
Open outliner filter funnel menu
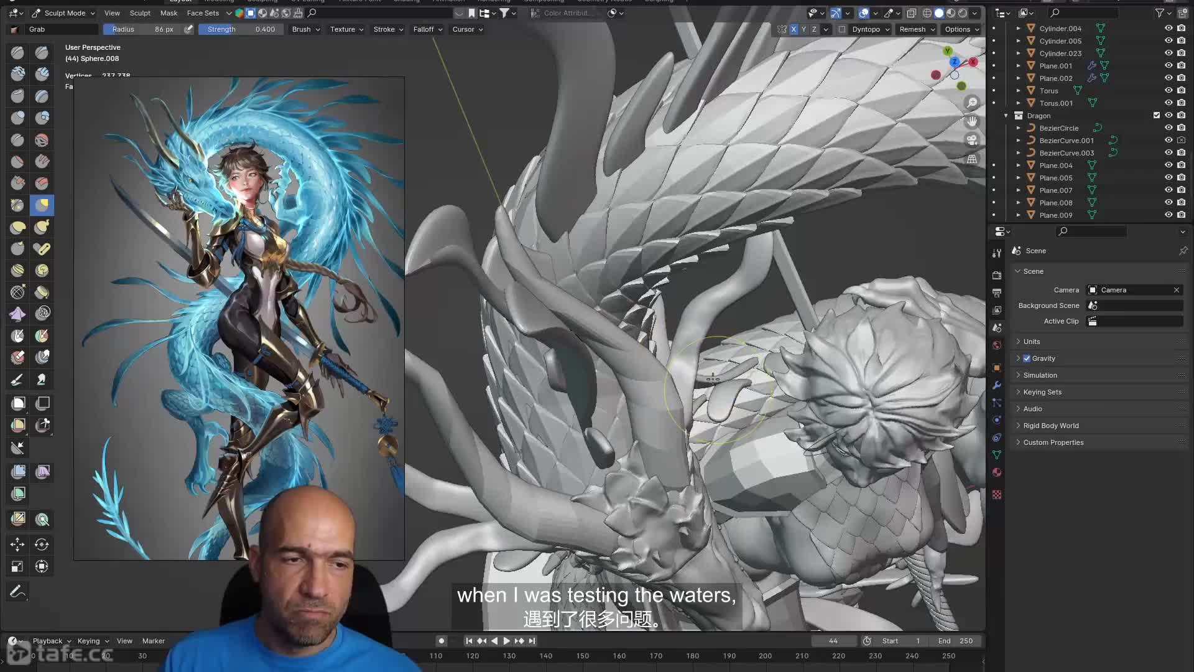1163,12
